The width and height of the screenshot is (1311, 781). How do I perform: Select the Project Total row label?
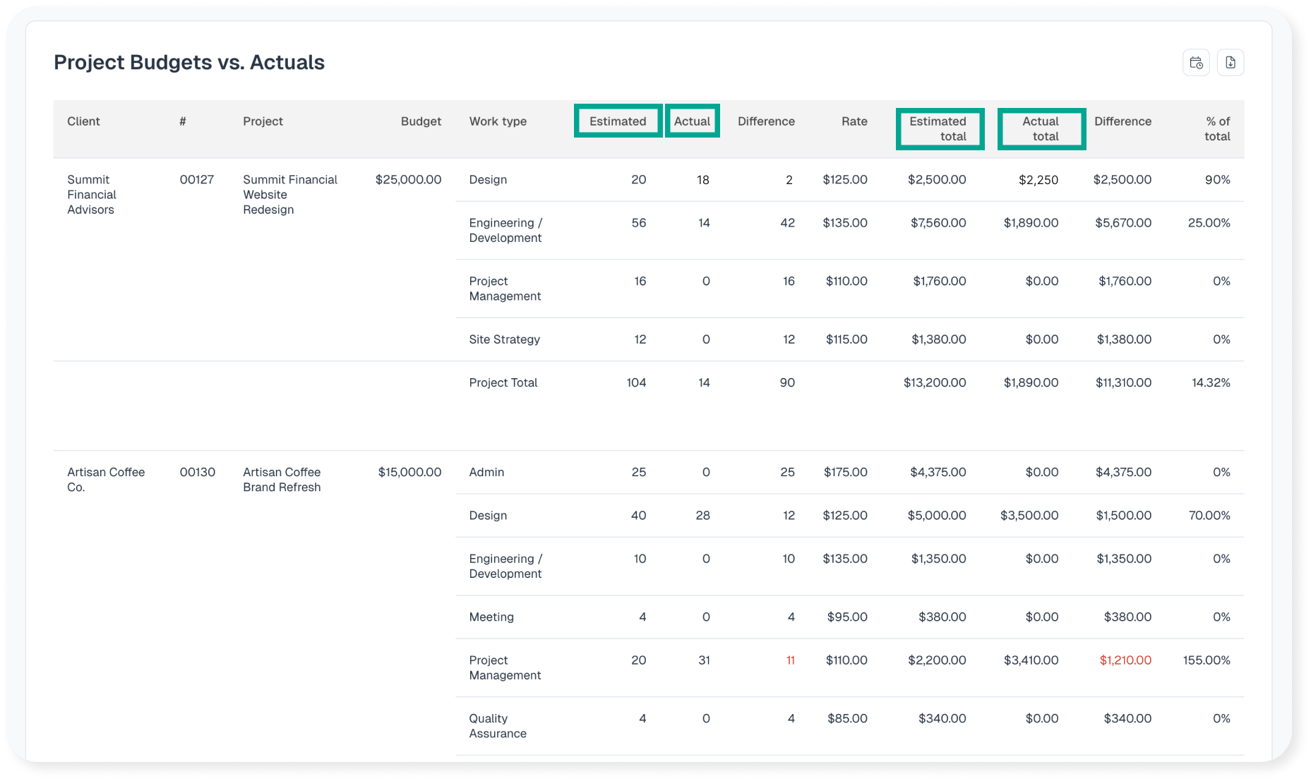coord(503,382)
